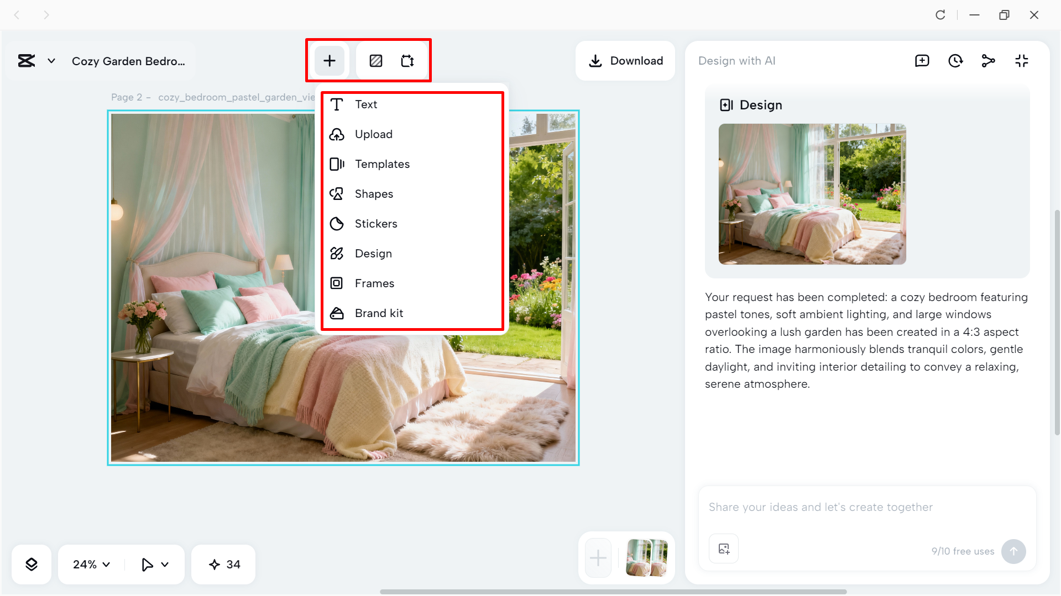Select the Upload option in the add menu
This screenshot has height=596, width=1061.
click(x=373, y=134)
